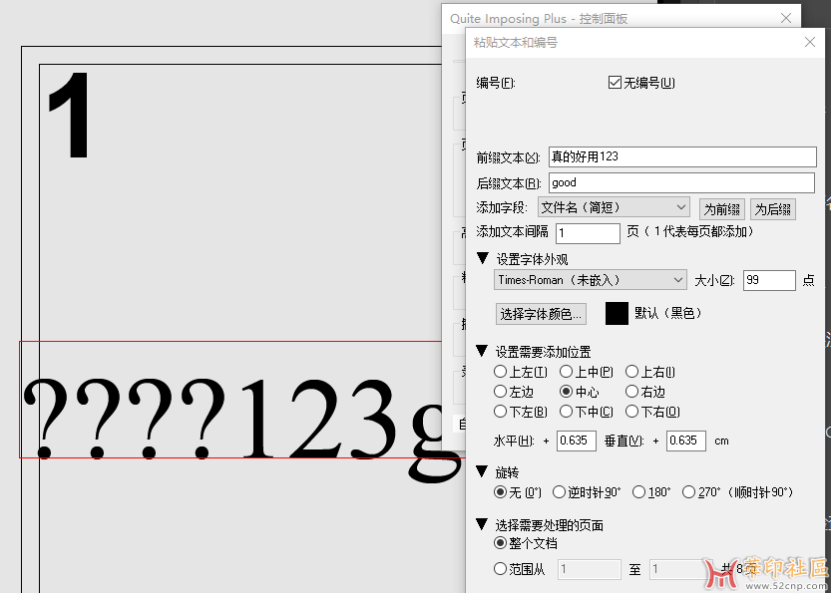
Task: Collapse the 设置需要添加位置 section triangle
Action: (x=483, y=352)
